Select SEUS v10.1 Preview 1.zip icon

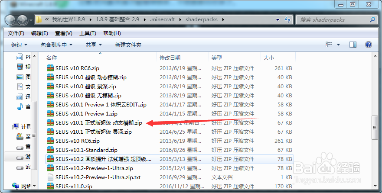[x=50, y=113]
